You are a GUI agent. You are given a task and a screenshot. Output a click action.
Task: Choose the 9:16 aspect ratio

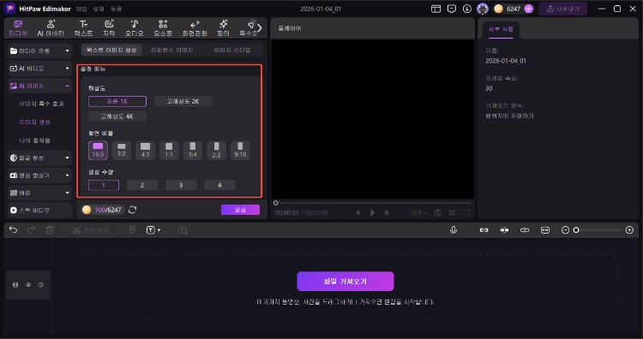tap(240, 151)
